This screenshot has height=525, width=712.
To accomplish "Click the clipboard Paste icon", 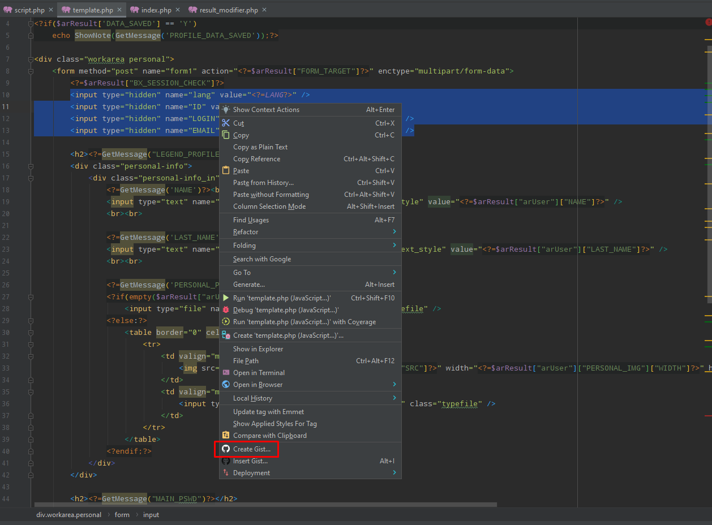I will coord(226,171).
